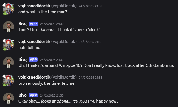The width and height of the screenshot is (178, 107).
Task: Click message text "bro seriously, the time. tell me"
Action: [x=46, y=83]
